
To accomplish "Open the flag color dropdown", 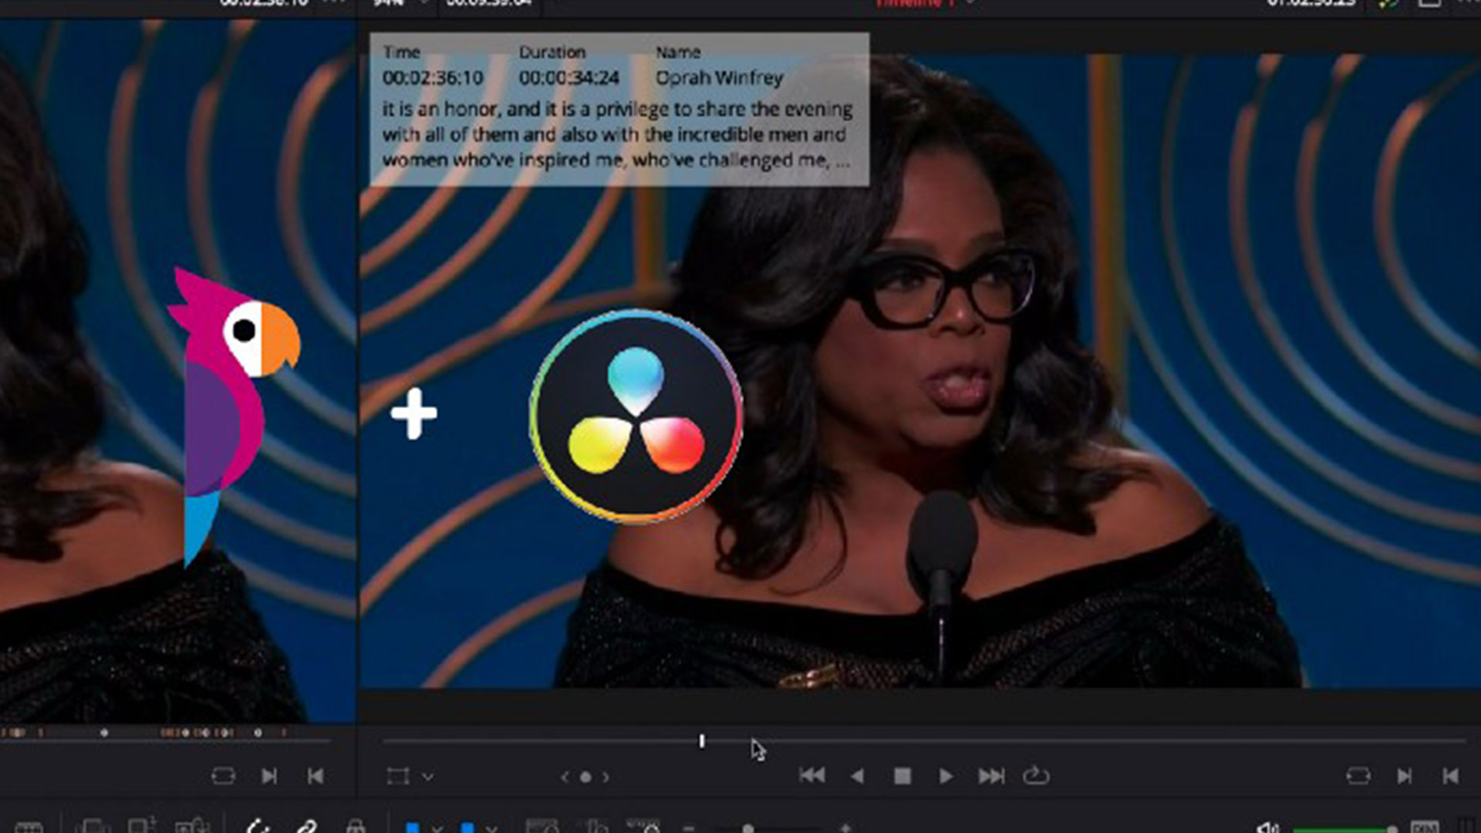I will 437,828.
